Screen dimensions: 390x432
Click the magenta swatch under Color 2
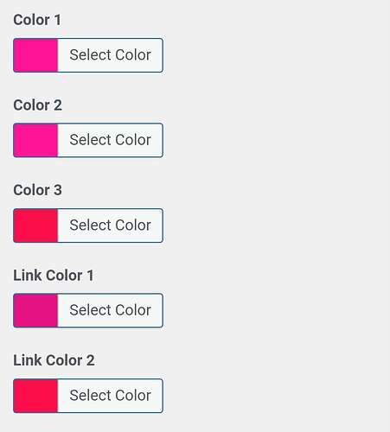coord(35,140)
